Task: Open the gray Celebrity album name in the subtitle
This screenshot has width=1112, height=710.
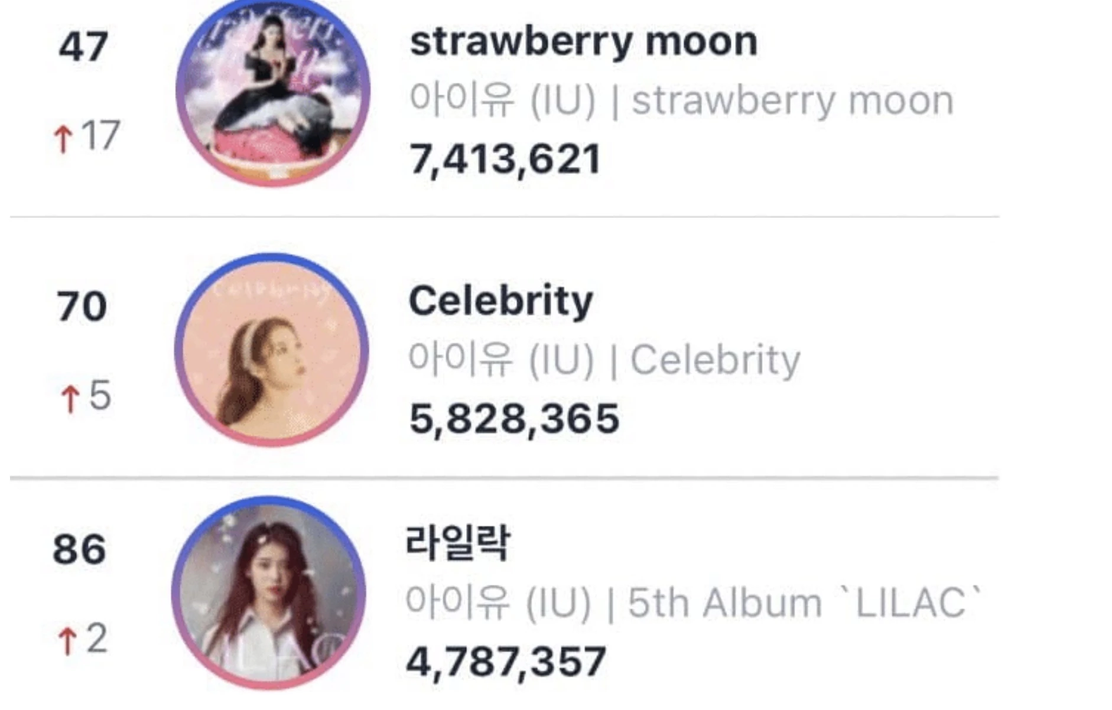Action: tap(716, 360)
